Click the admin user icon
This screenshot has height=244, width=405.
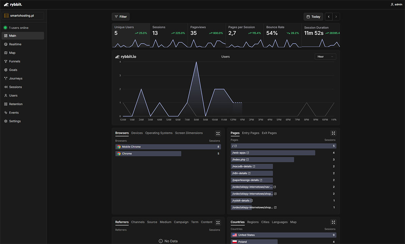[392, 4]
